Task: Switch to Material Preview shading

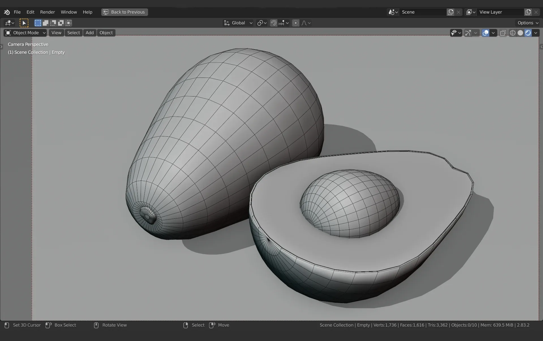Action: pos(528,33)
